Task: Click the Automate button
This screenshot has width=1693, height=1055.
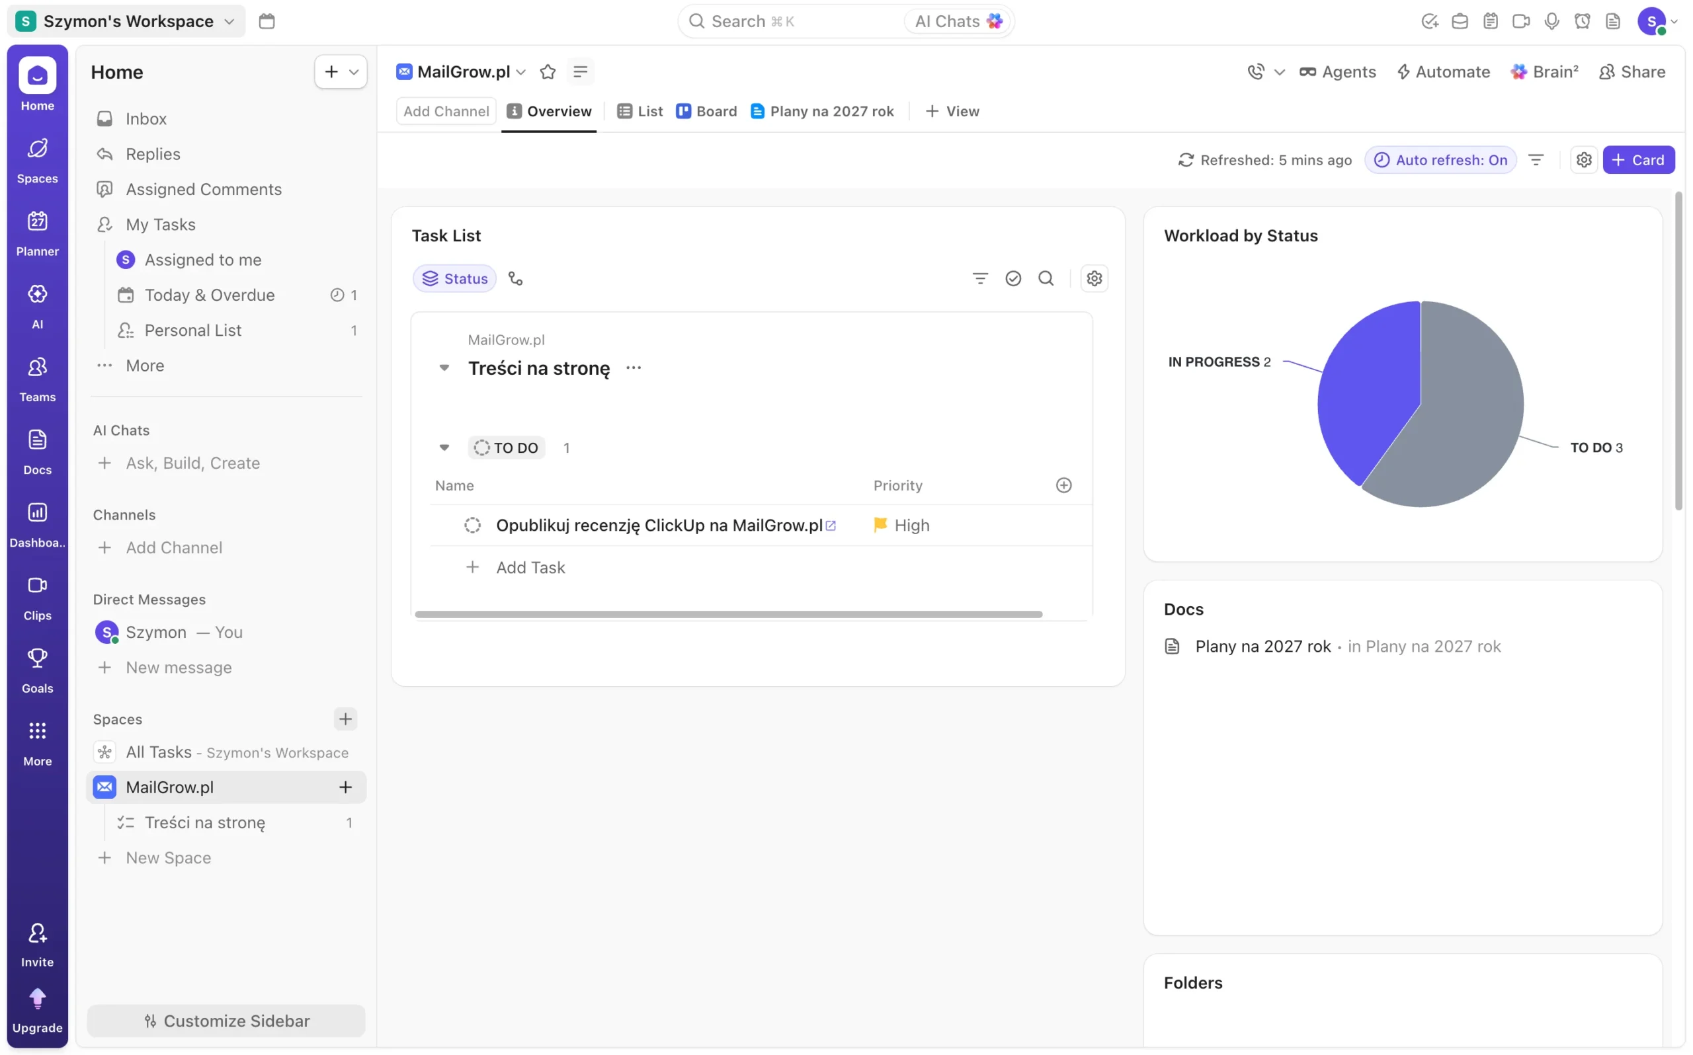Action: pos(1443,72)
